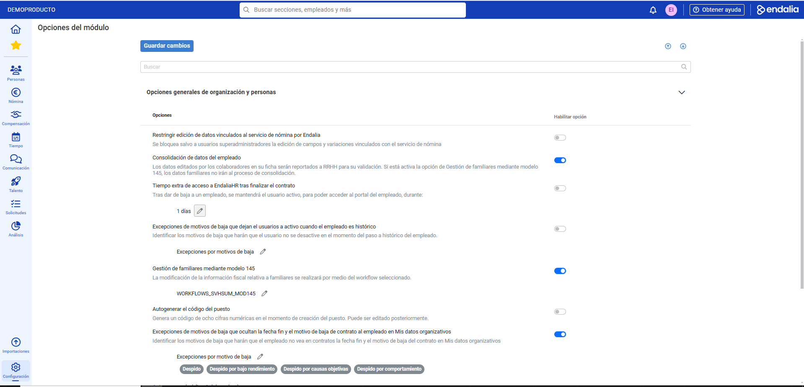The width and height of the screenshot is (804, 387).
Task: Open the Comunicación module
Action: 16,162
